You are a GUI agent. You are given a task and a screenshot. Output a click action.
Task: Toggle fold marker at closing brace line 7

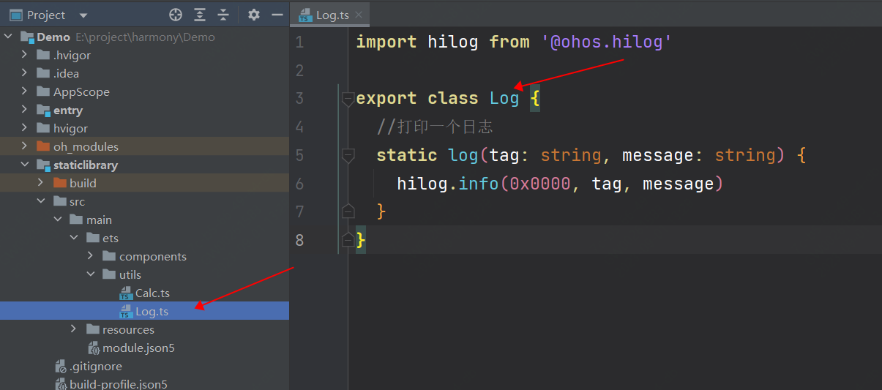(348, 211)
